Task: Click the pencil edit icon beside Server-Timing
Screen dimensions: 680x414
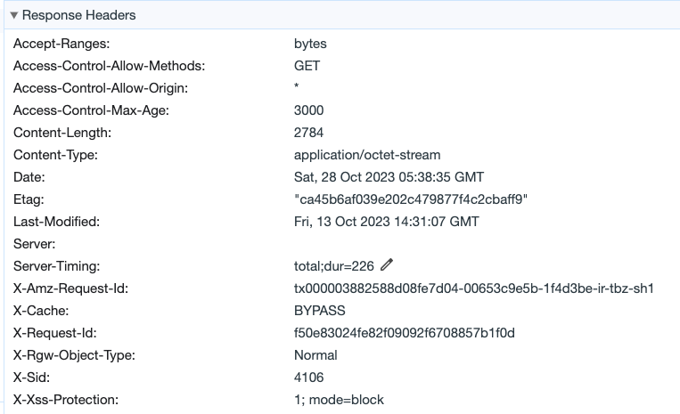Action: coord(386,265)
